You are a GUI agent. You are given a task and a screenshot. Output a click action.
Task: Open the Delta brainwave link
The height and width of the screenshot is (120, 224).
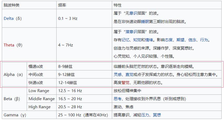pyautogui.click(x=9, y=19)
